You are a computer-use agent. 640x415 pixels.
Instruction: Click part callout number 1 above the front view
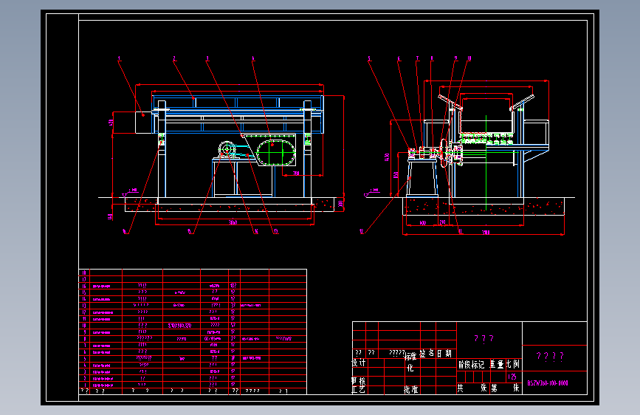119,58
